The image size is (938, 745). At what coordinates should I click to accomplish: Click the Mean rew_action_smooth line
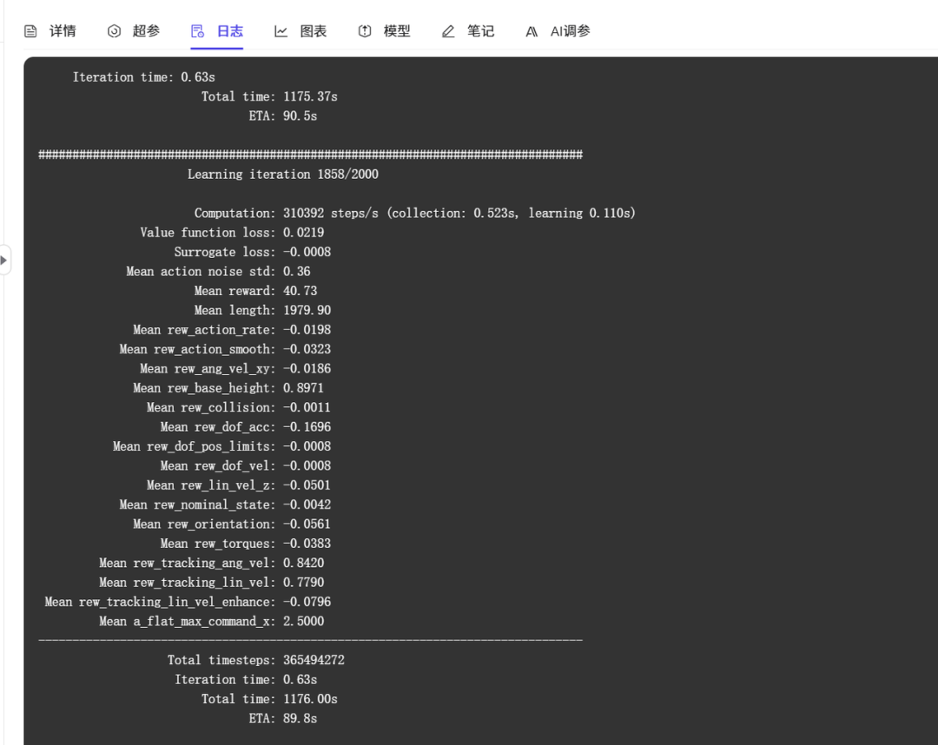click(225, 349)
